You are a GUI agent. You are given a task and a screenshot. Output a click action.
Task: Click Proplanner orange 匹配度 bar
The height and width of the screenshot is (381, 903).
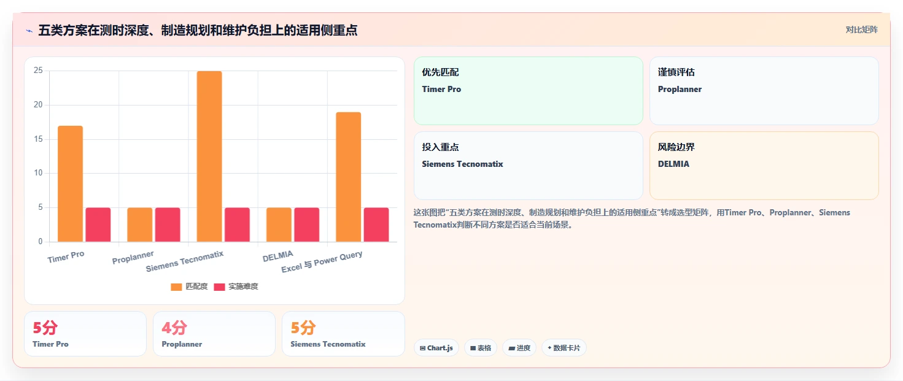[x=140, y=225]
